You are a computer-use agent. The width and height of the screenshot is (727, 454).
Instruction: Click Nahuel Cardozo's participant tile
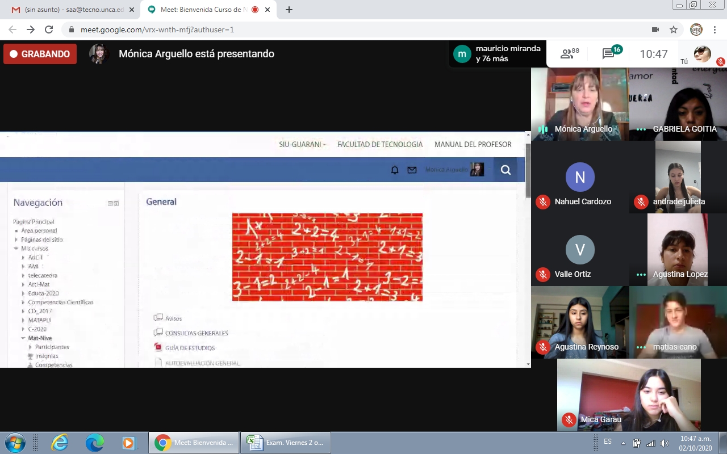coord(579,177)
